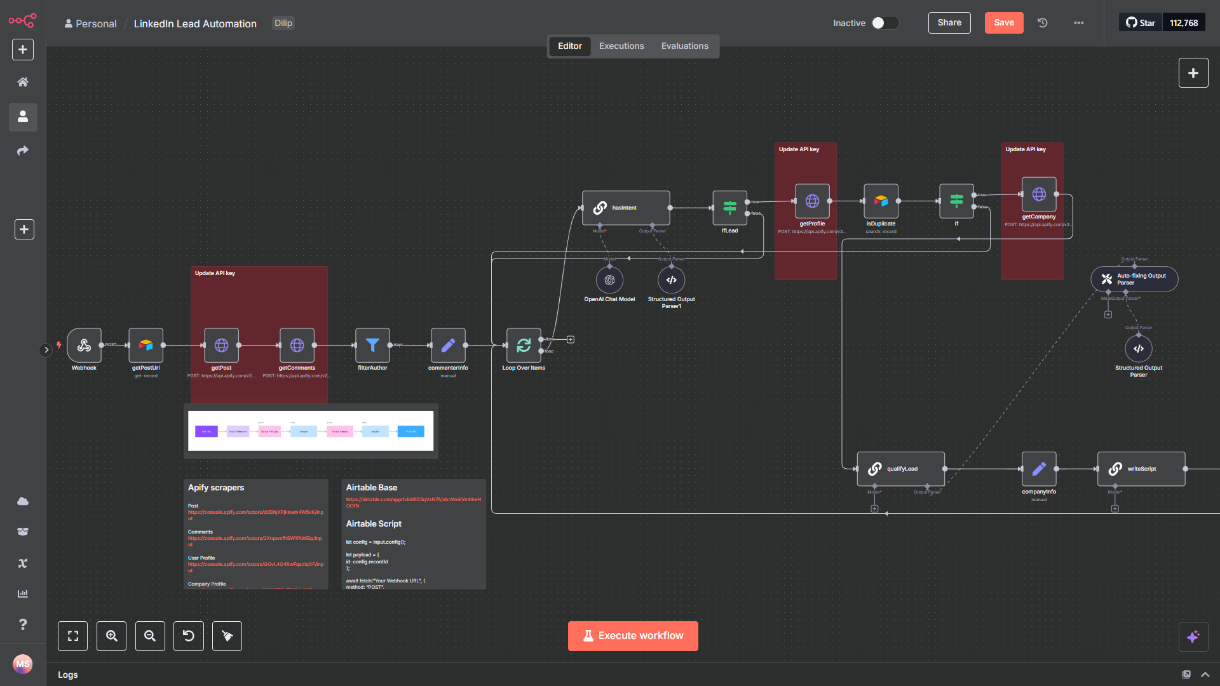Click the workflow diagram thumbnail sticky note

point(310,430)
